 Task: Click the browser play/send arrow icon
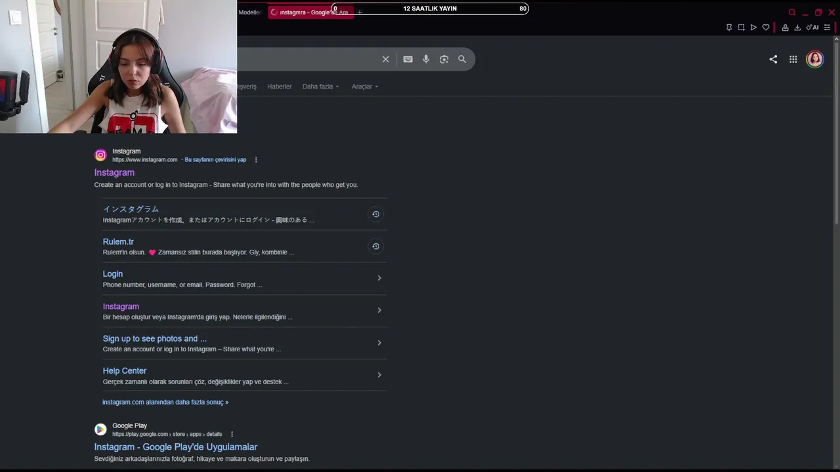(753, 28)
